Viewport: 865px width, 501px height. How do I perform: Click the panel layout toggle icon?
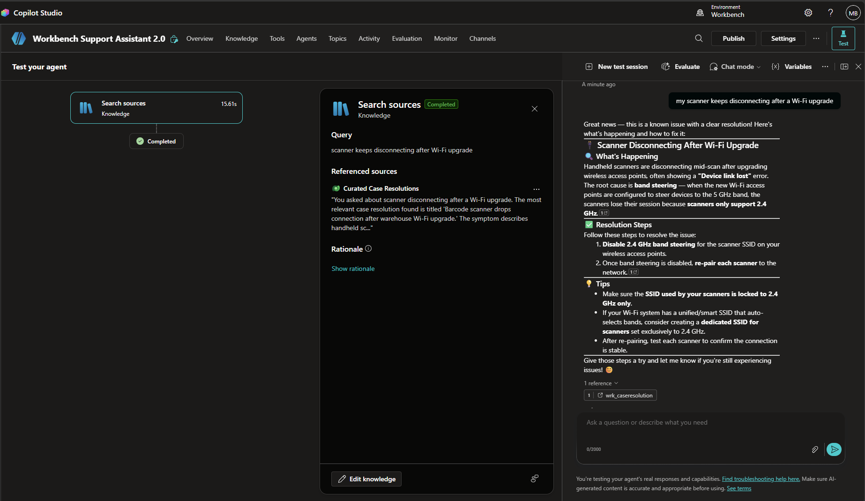[844, 67]
